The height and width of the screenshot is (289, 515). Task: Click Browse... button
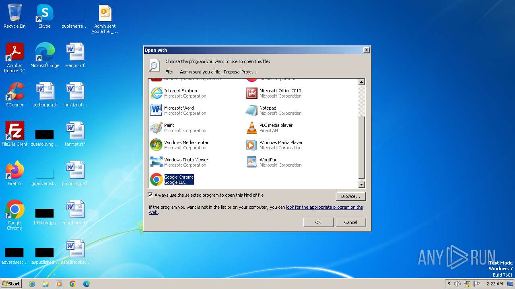tap(351, 196)
